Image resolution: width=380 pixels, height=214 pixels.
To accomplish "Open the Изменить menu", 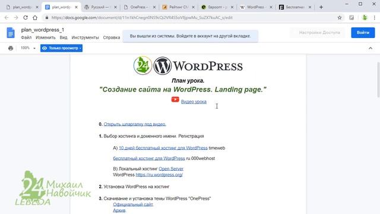I will click(x=46, y=37).
